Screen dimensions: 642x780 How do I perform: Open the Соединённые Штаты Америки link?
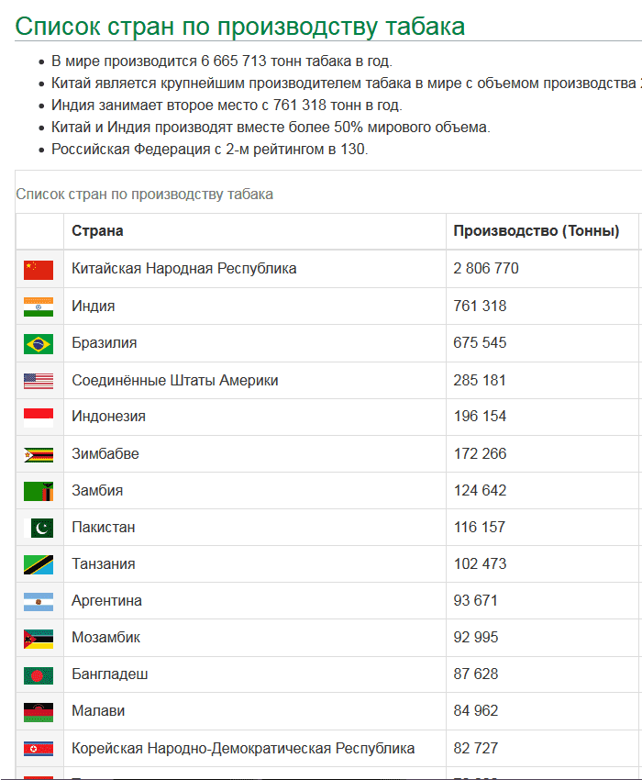175,380
